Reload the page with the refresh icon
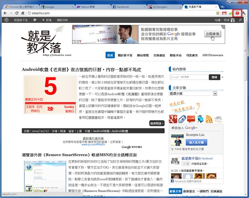The image size is (249, 198). pos(17,13)
